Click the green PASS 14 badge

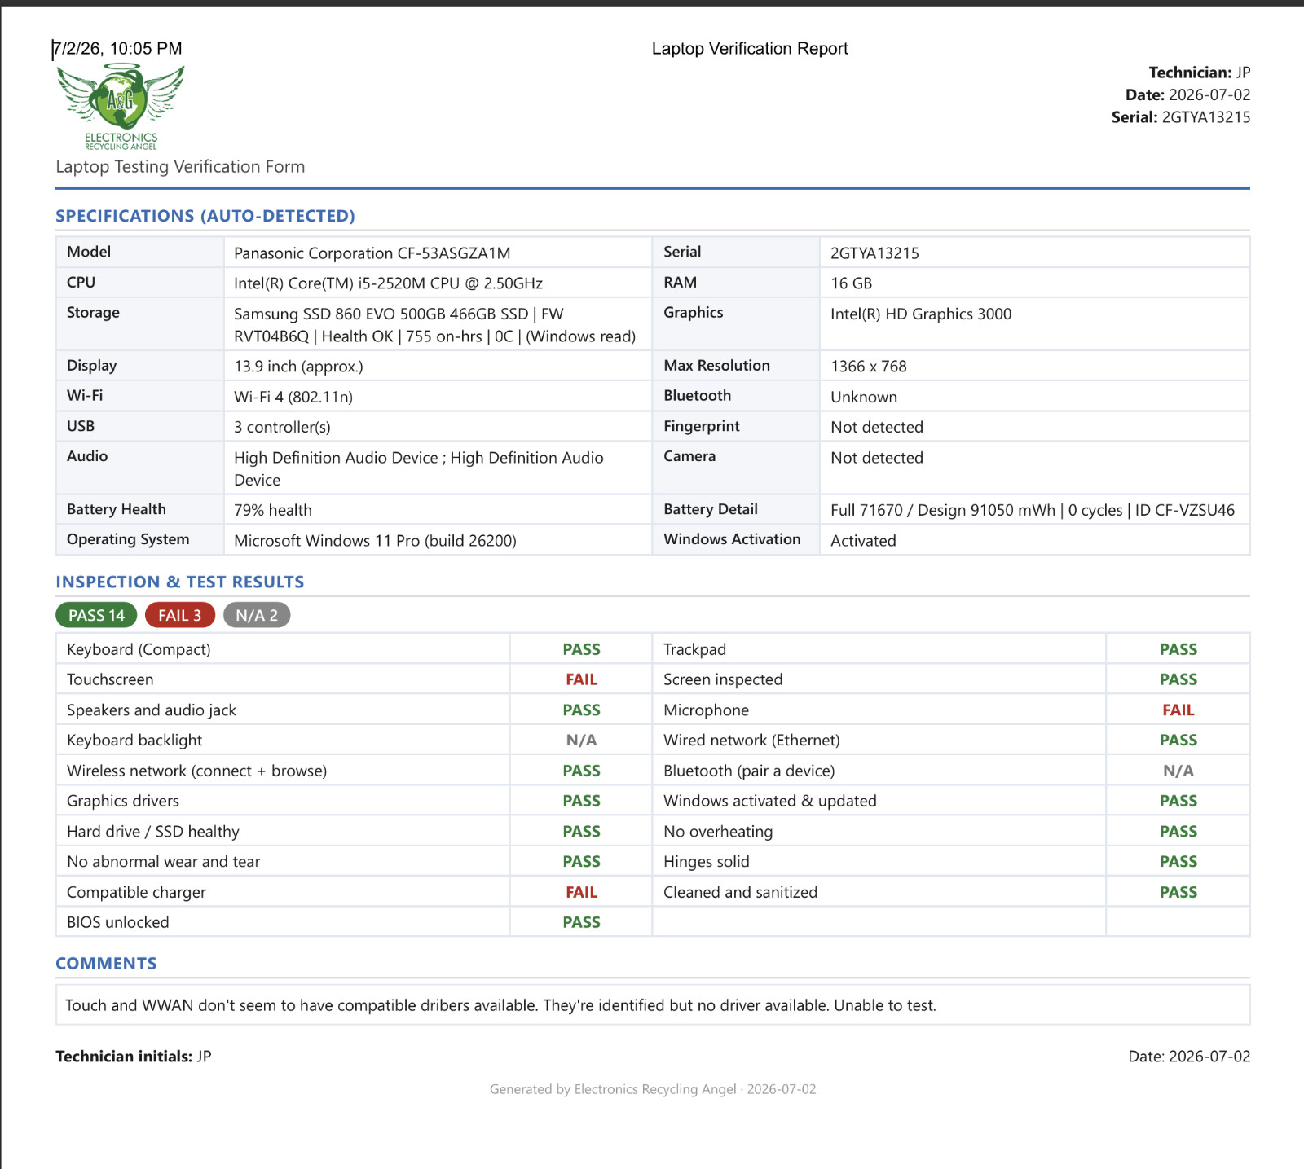(96, 615)
